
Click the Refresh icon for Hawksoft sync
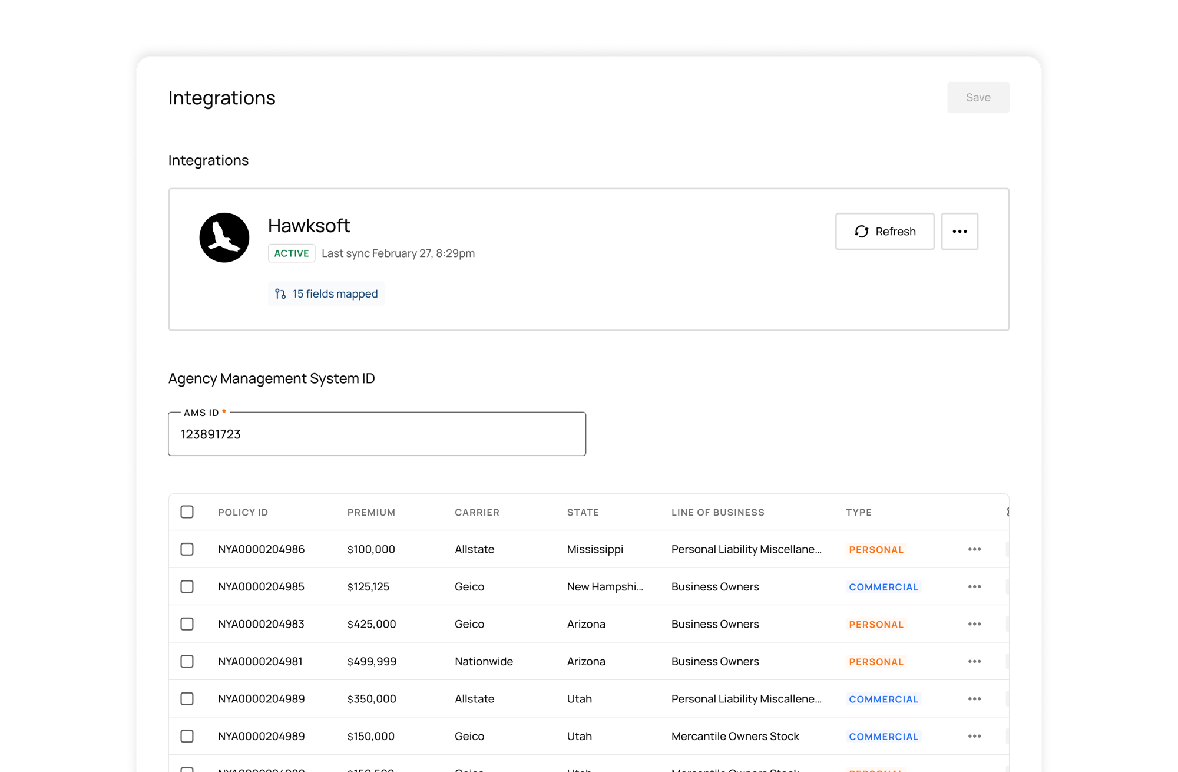(x=861, y=231)
